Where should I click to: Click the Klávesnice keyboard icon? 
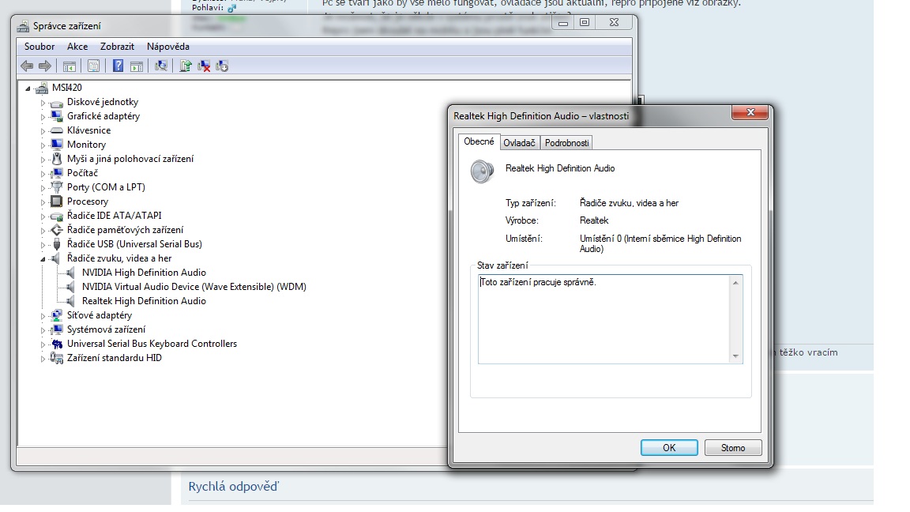point(56,130)
